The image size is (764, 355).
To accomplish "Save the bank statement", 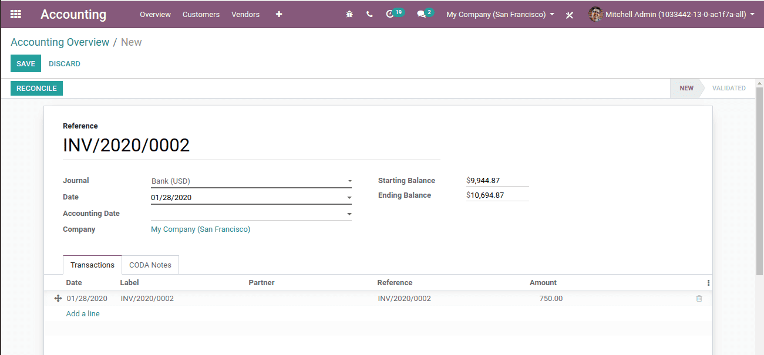I will click(x=26, y=64).
